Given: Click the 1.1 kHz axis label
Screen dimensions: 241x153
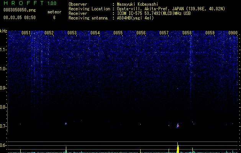Looking at the screenshot, I should tap(3, 50).
